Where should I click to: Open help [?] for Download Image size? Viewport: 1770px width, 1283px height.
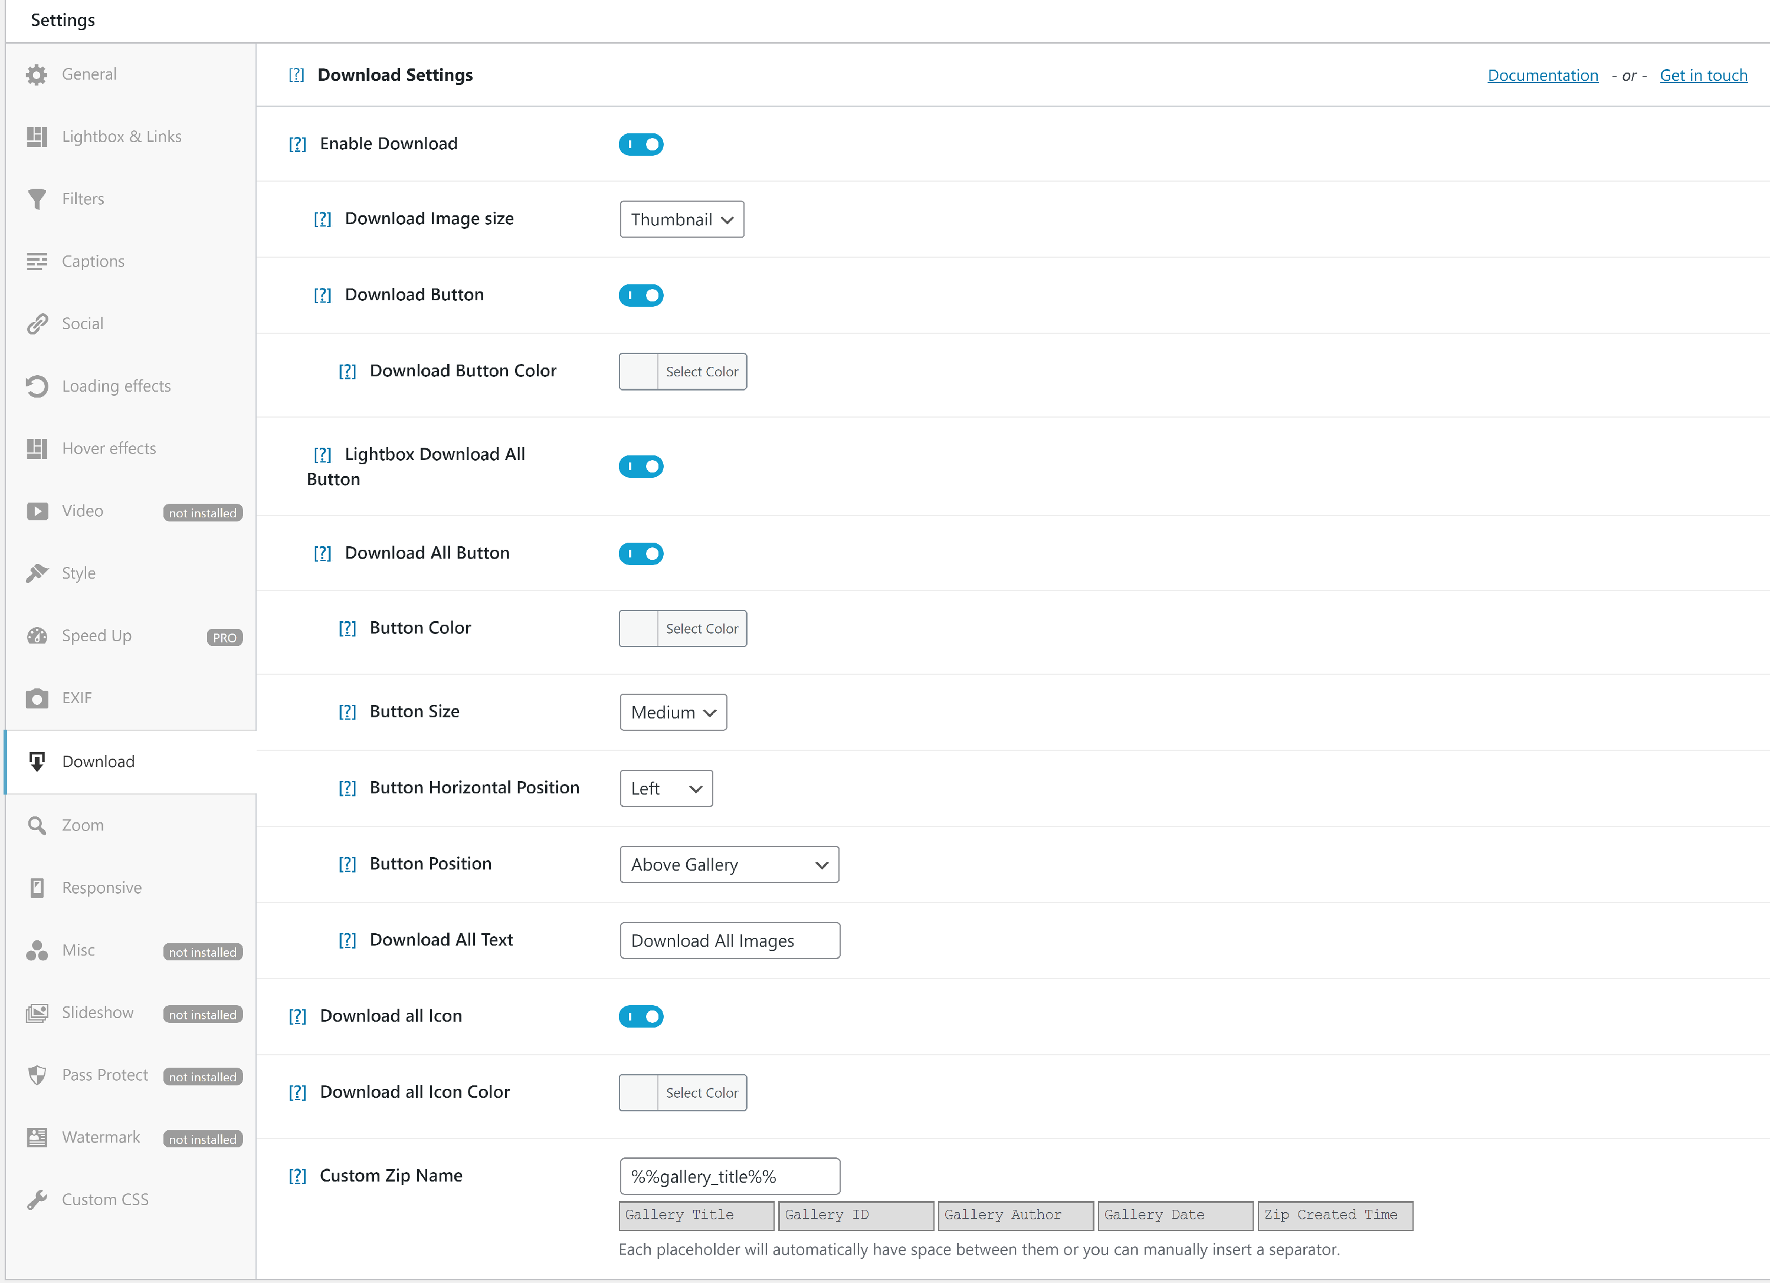pyautogui.click(x=322, y=219)
